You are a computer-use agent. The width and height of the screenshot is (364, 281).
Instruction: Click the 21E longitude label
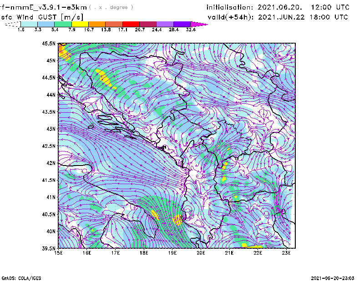tap(229, 253)
